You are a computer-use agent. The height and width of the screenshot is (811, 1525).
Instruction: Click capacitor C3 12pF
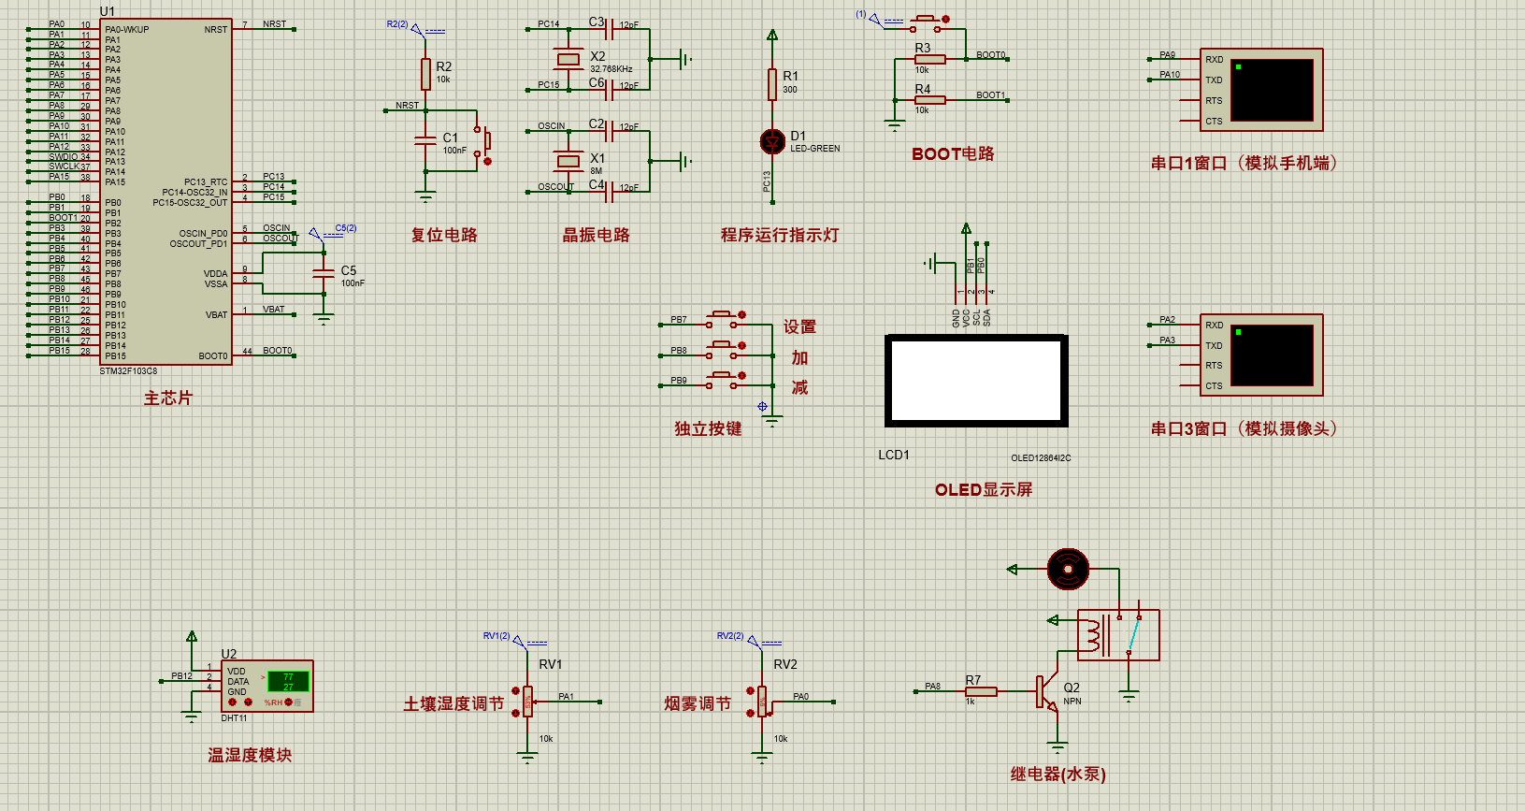coord(609,30)
